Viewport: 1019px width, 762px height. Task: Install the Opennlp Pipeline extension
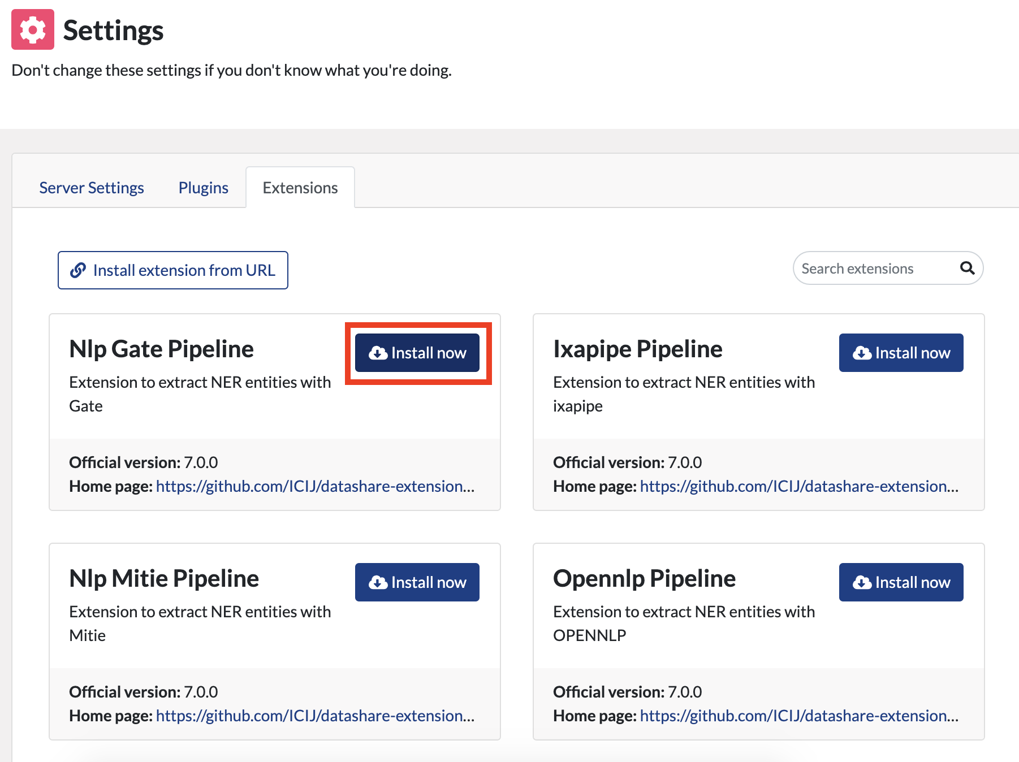(901, 582)
